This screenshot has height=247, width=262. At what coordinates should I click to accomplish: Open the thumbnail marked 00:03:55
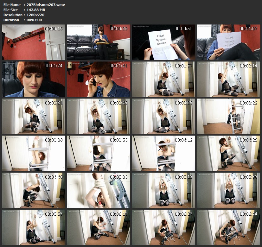(x=99, y=153)
